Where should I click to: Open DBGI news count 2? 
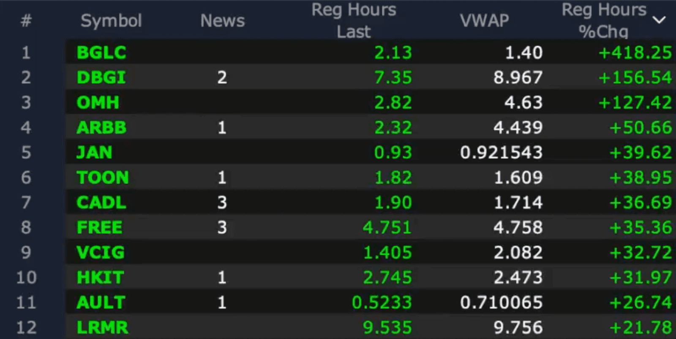pyautogui.click(x=222, y=77)
